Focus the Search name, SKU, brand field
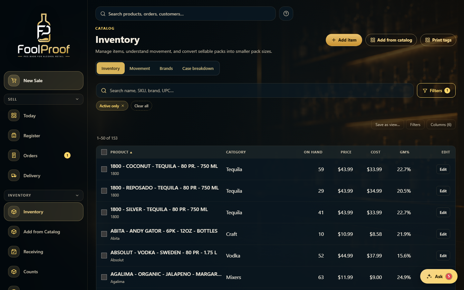 click(x=255, y=91)
